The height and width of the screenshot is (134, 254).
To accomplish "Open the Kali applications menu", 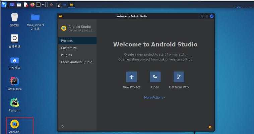I will click(x=4, y=5).
